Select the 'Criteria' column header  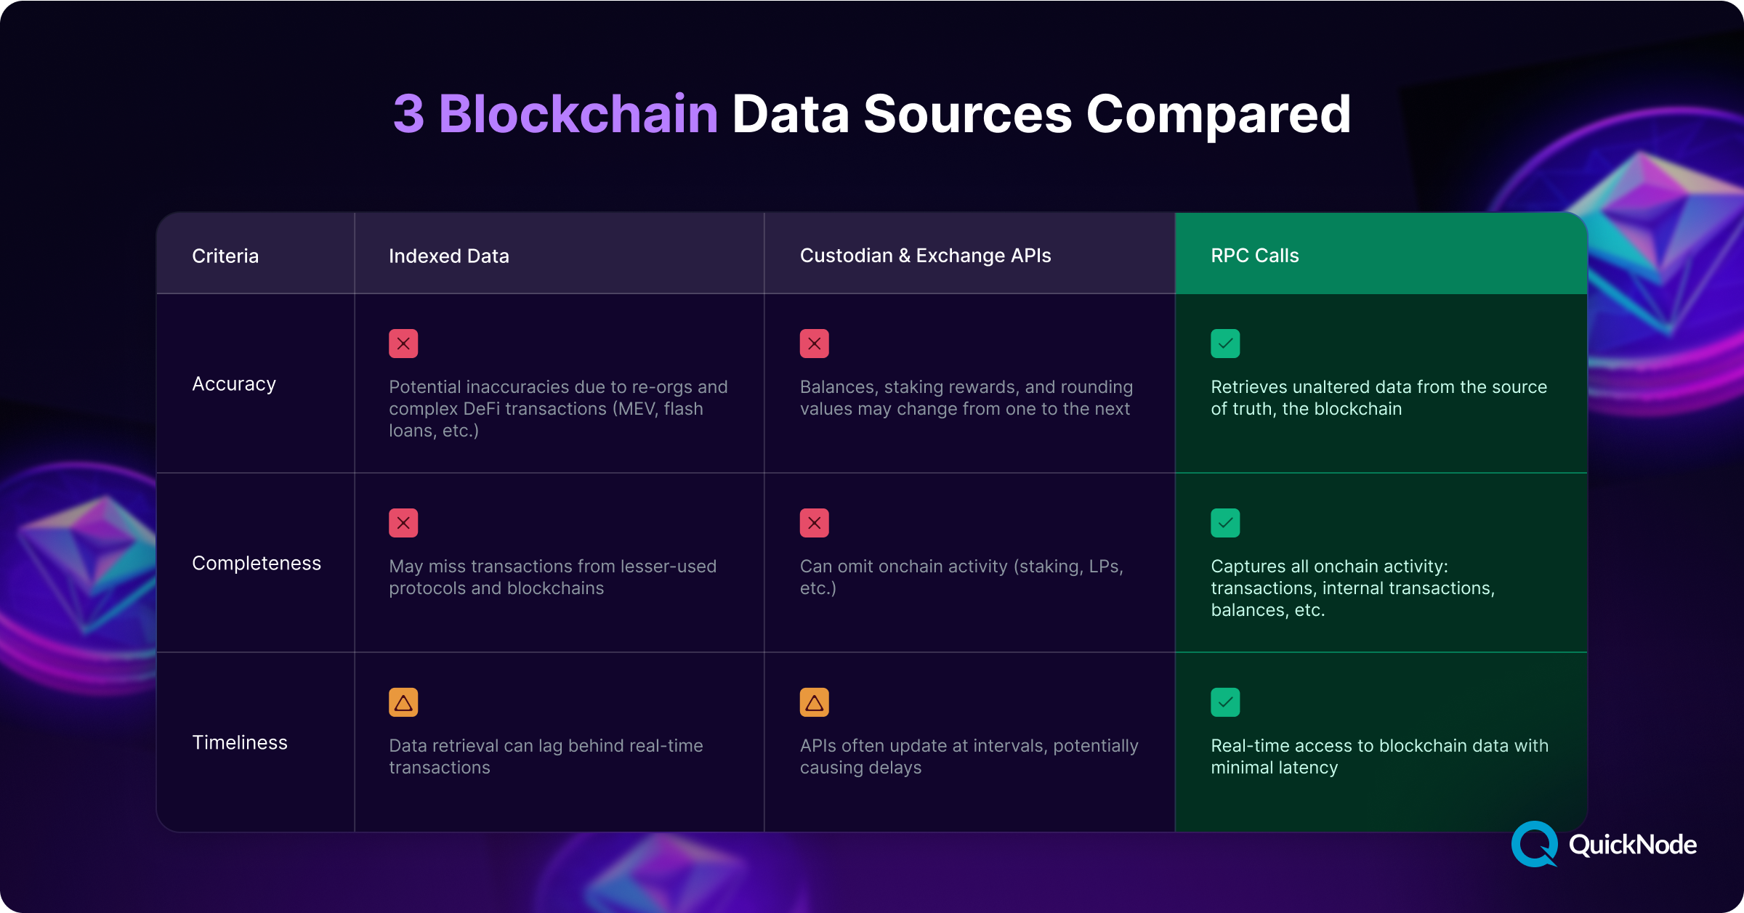(x=225, y=256)
